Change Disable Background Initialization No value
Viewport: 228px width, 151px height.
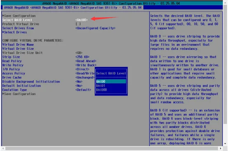tap(79, 82)
